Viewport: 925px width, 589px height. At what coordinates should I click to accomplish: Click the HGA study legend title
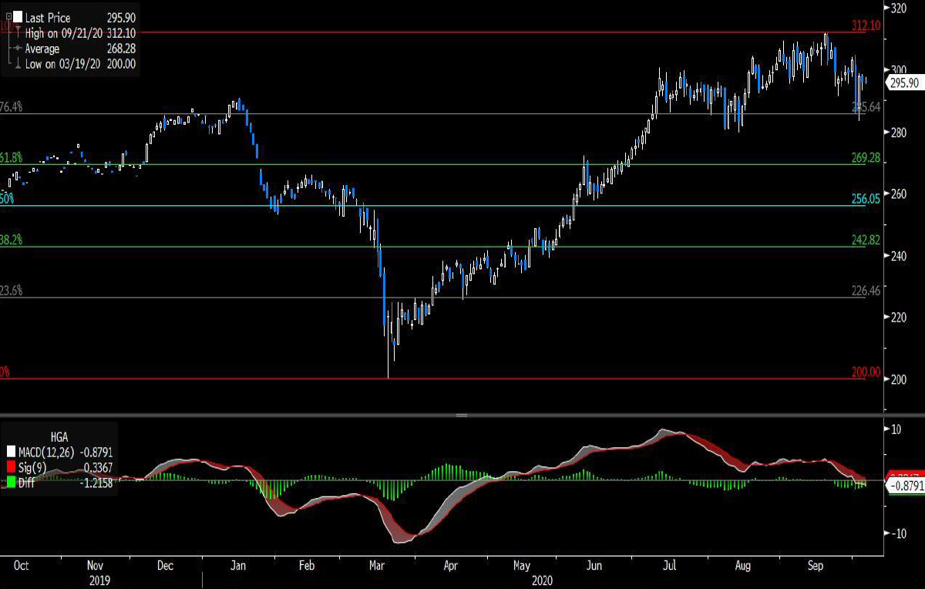(x=61, y=435)
